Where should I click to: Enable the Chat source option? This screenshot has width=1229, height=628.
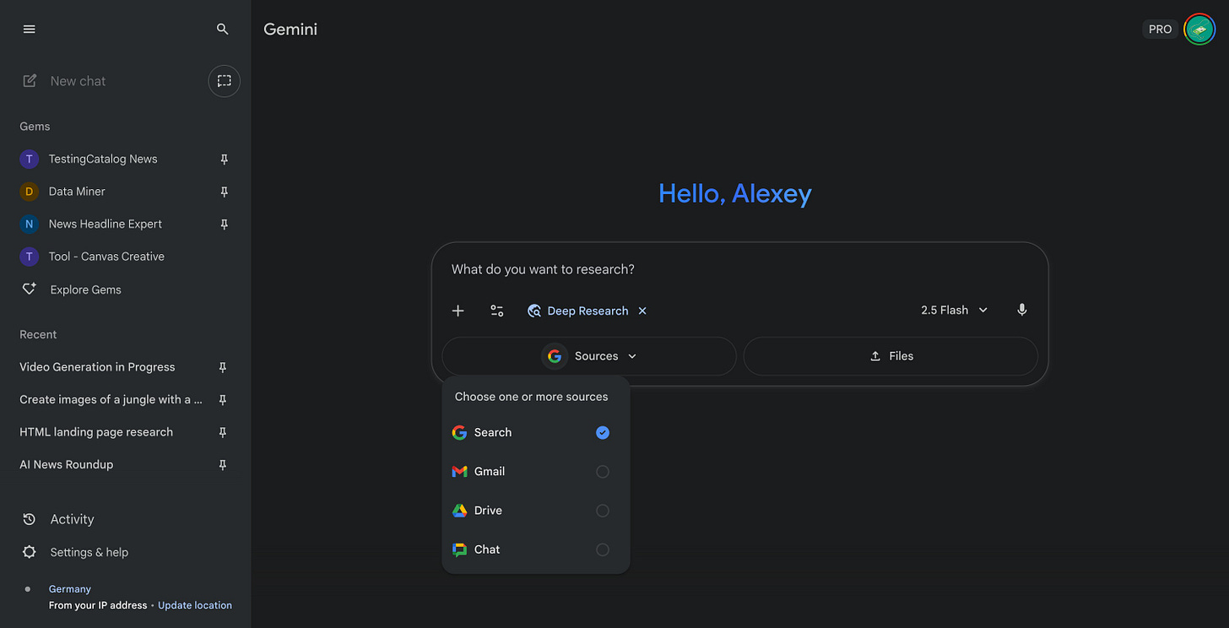tap(603, 549)
